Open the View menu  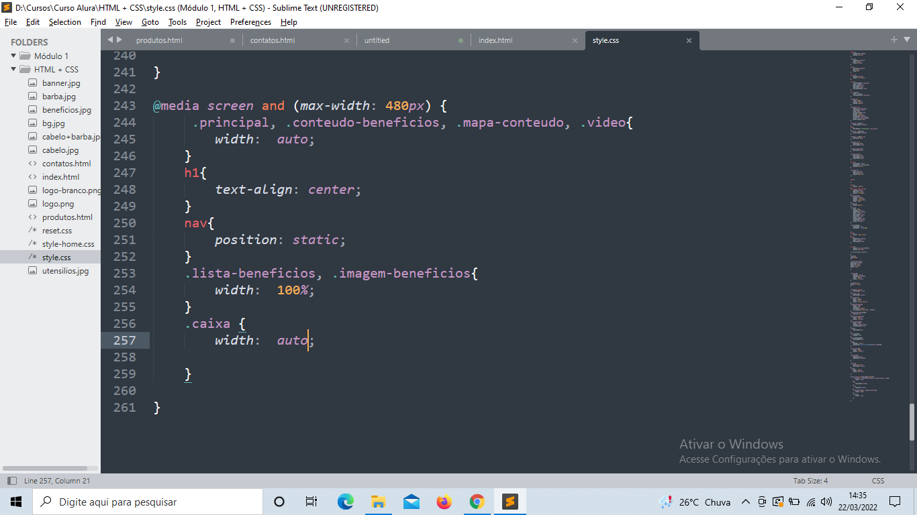(124, 22)
